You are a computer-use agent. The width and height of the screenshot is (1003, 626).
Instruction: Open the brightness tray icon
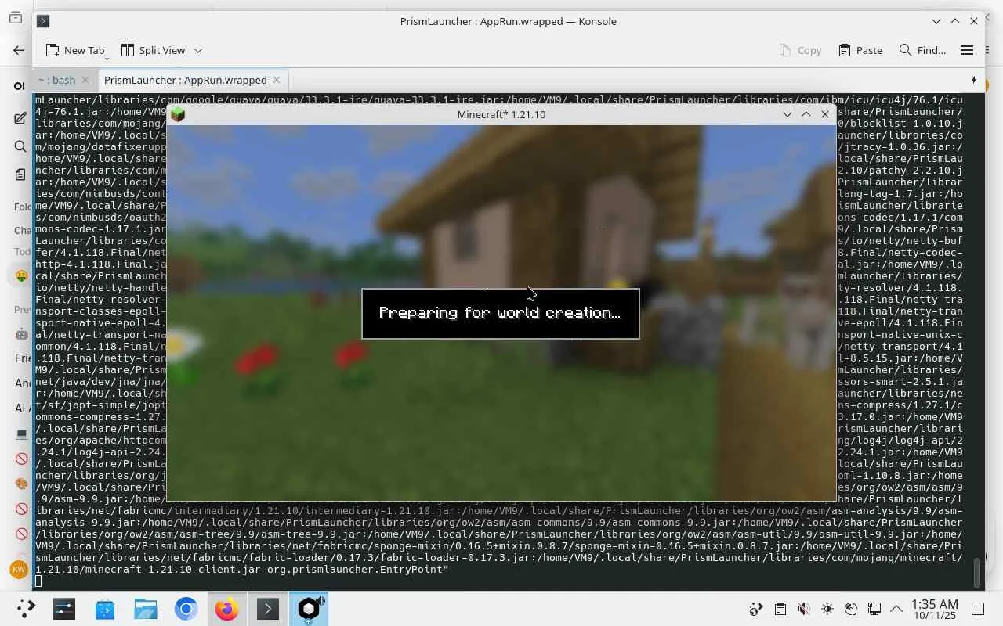827,609
